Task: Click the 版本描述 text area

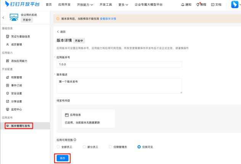Action: coord(119,85)
